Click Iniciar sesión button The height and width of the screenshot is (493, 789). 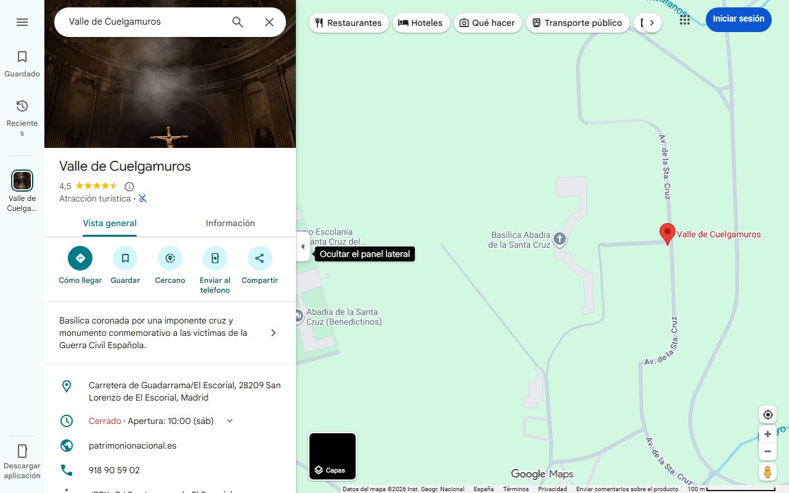(x=738, y=19)
